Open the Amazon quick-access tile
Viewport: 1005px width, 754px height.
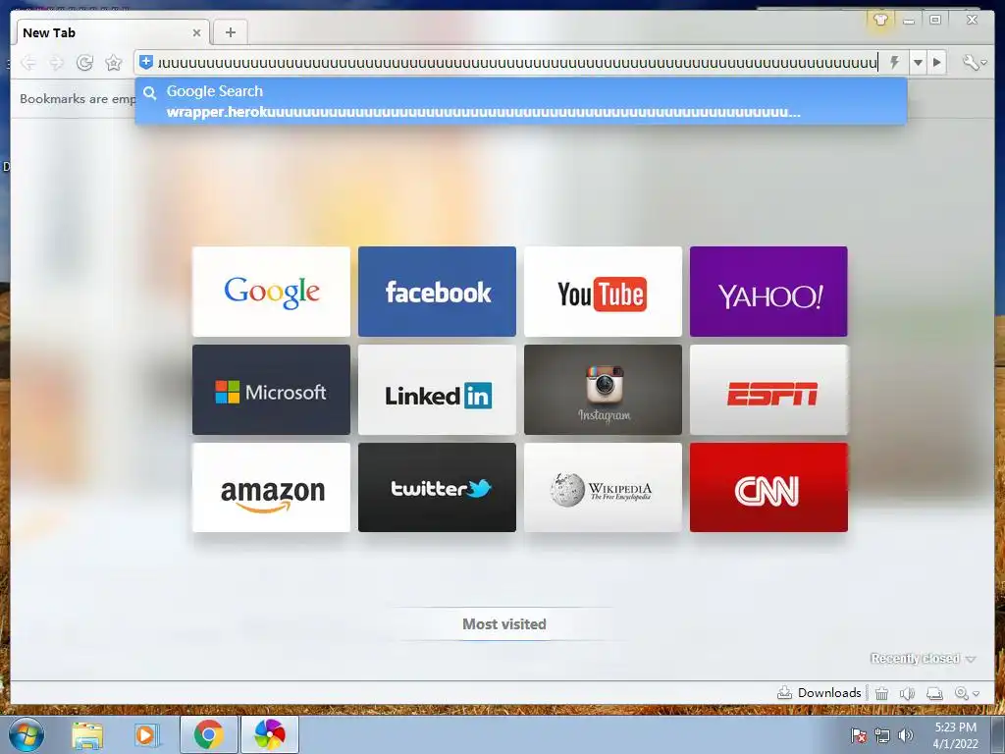coord(271,487)
